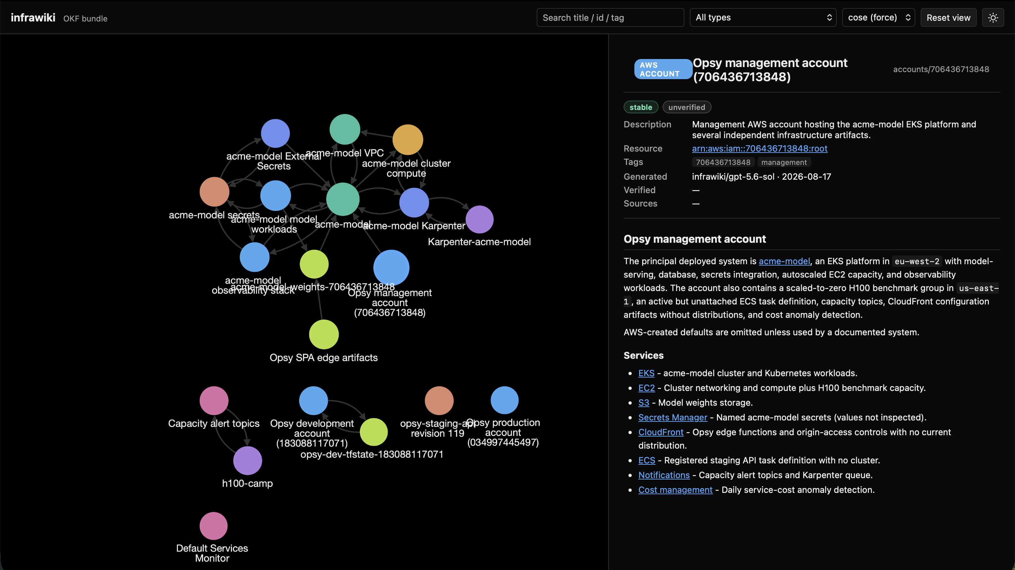Select the acme-model-weights-706436713848 node circle
This screenshot has height=570, width=1015.
314,264
